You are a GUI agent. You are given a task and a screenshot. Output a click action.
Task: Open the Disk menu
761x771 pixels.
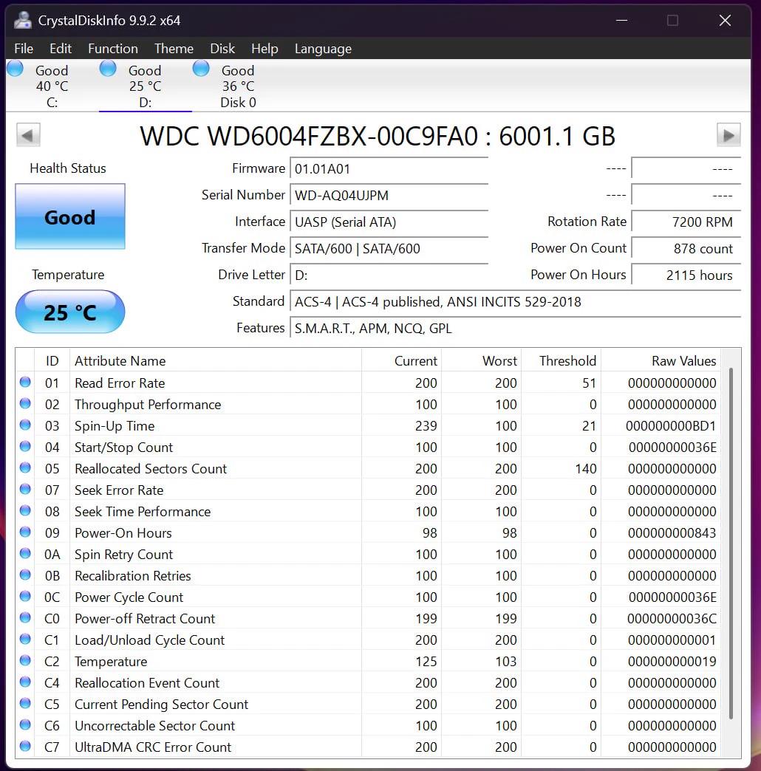coord(222,49)
